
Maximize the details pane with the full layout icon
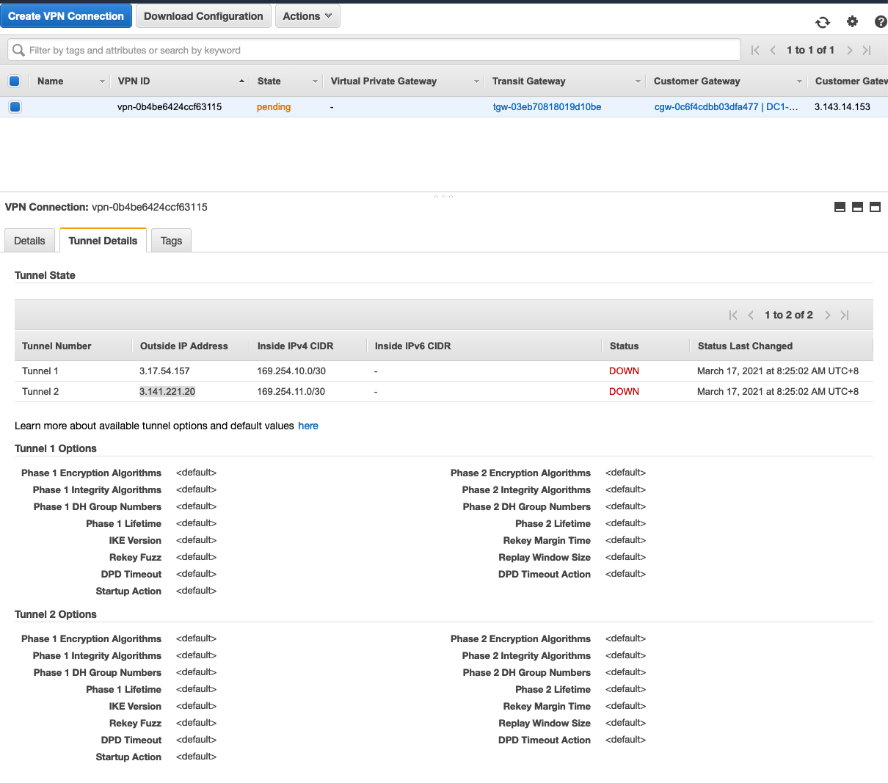tap(875, 207)
